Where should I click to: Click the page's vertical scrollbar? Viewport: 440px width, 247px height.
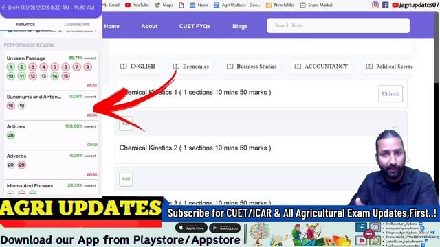coord(437,47)
